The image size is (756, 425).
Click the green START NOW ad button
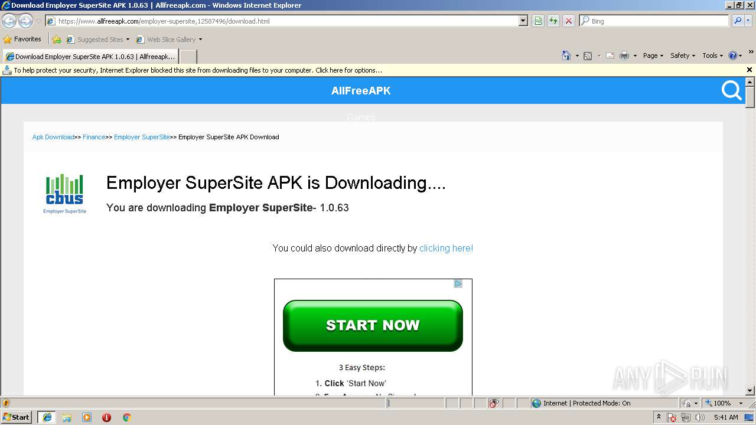[373, 326]
